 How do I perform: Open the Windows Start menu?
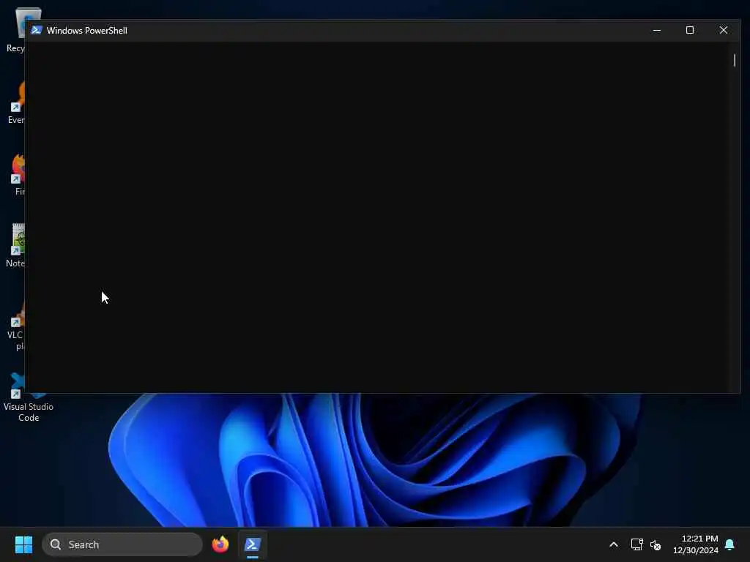23,544
